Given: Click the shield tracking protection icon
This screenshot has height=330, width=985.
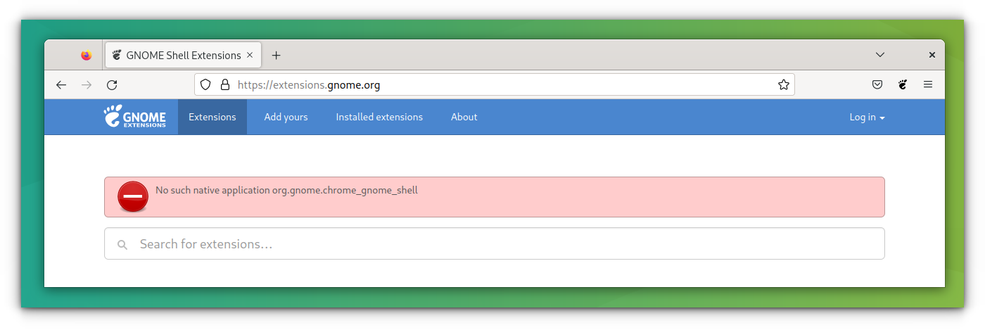Looking at the screenshot, I should pos(205,84).
